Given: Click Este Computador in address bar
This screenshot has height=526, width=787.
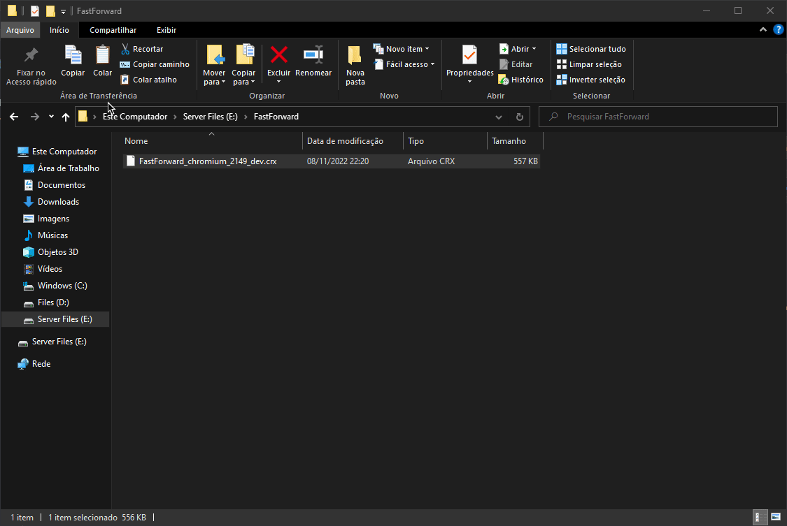Looking at the screenshot, I should 135,117.
